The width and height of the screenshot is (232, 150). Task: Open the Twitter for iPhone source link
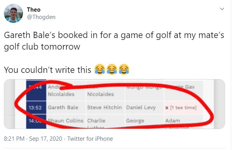coord(90,139)
